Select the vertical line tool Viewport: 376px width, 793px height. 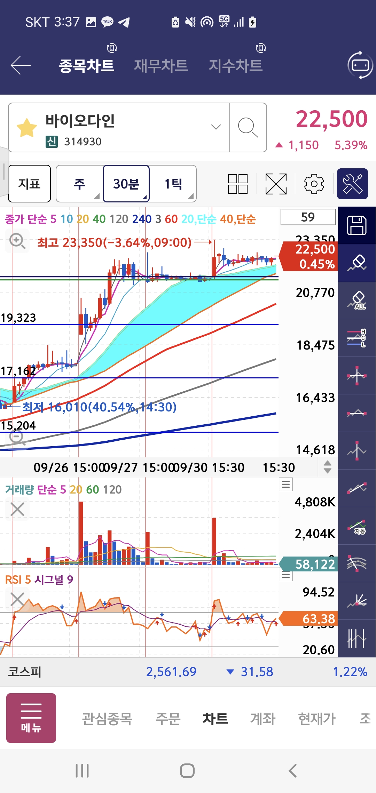click(357, 451)
